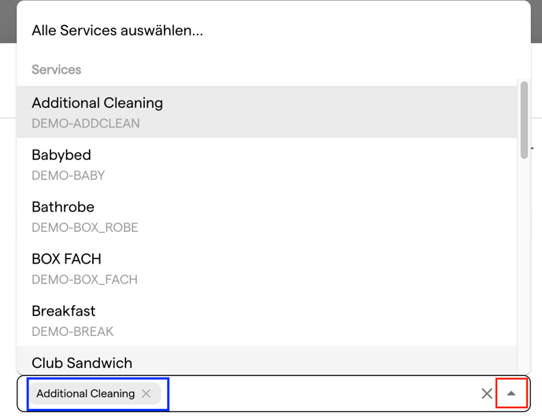This screenshot has height=420, width=542.
Task: Clear all selected services with the X icon
Action: point(487,393)
